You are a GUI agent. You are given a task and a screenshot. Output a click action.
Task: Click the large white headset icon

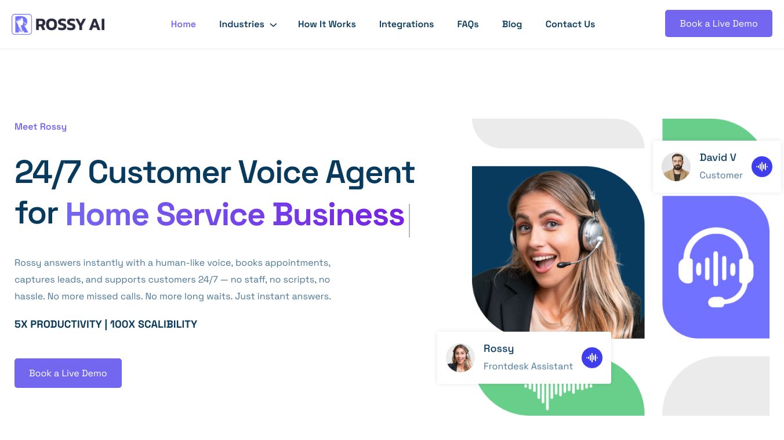tap(716, 267)
